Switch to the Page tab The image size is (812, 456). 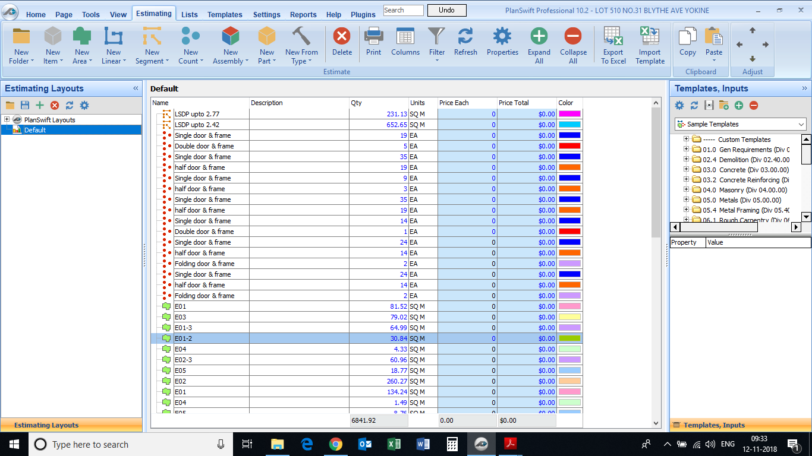click(64, 15)
